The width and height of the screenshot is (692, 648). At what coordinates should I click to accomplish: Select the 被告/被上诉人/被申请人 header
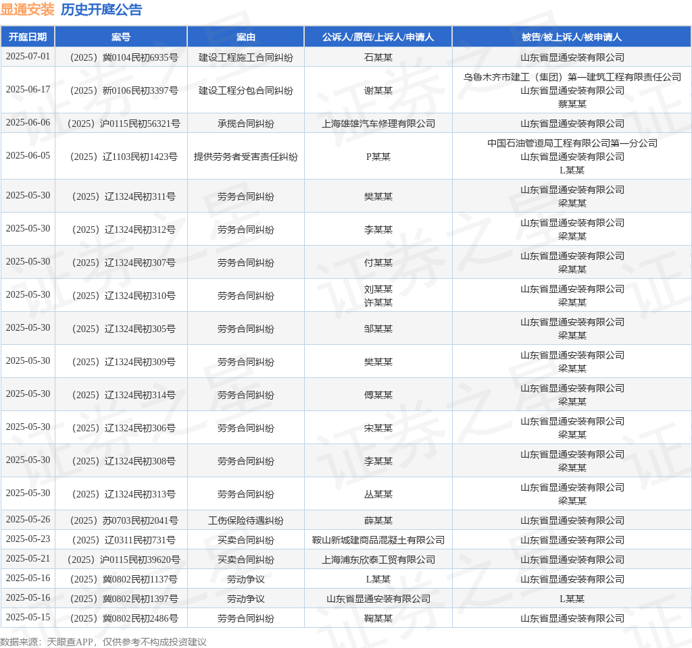[x=572, y=37]
